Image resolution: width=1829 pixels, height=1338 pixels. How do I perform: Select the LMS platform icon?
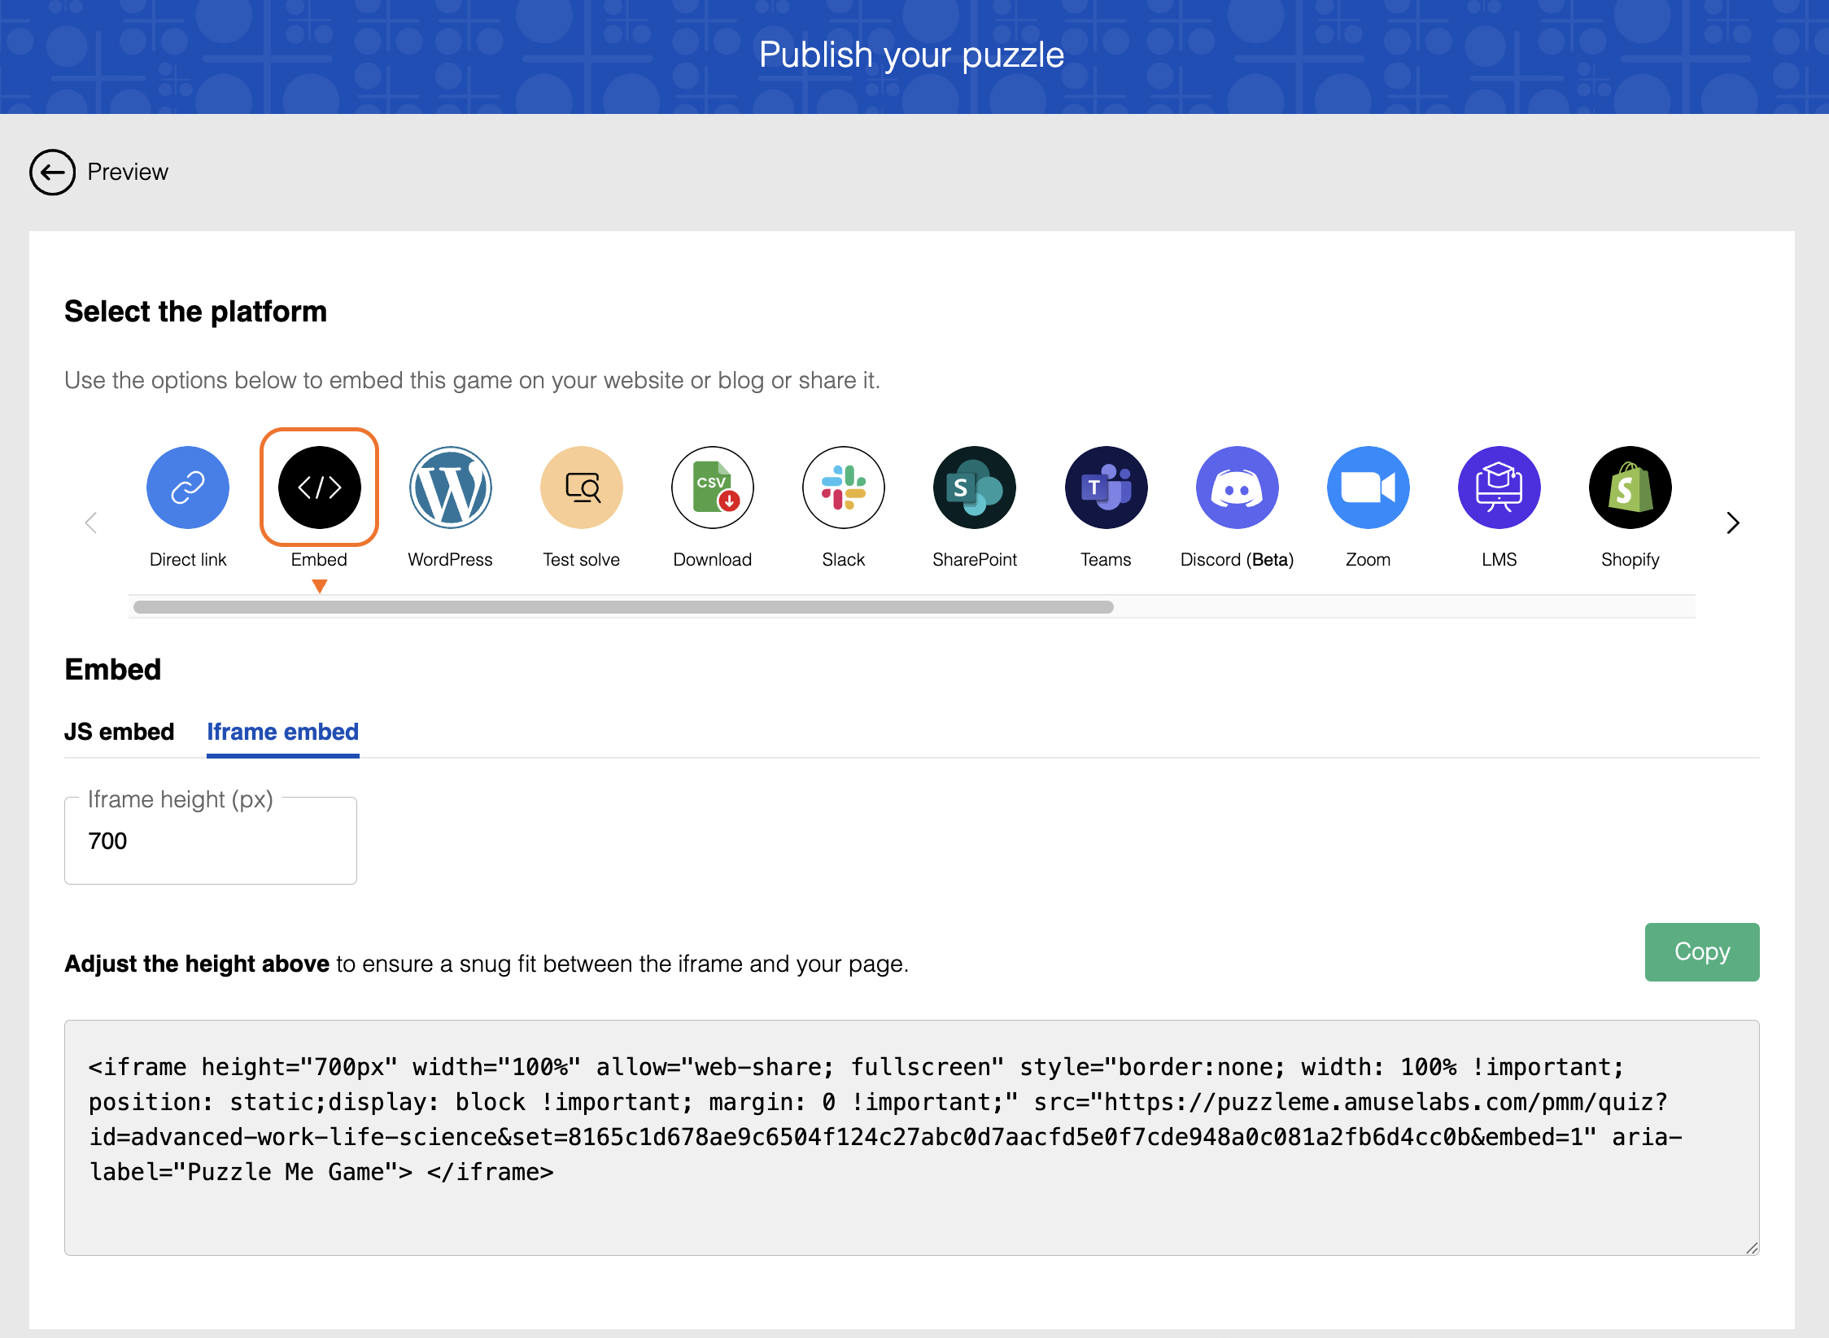[x=1499, y=488]
